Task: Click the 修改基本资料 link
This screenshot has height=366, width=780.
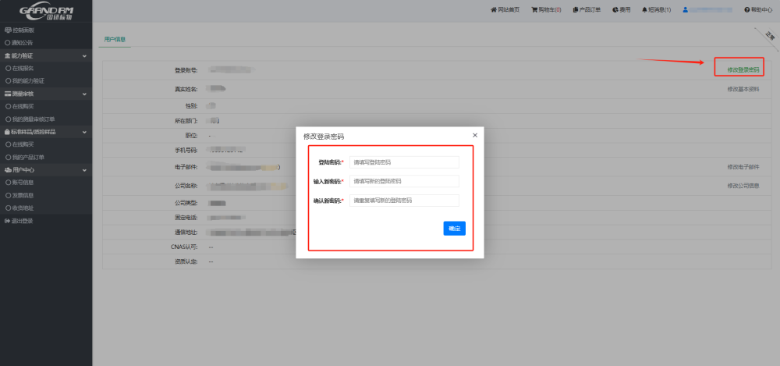Action: click(x=743, y=89)
